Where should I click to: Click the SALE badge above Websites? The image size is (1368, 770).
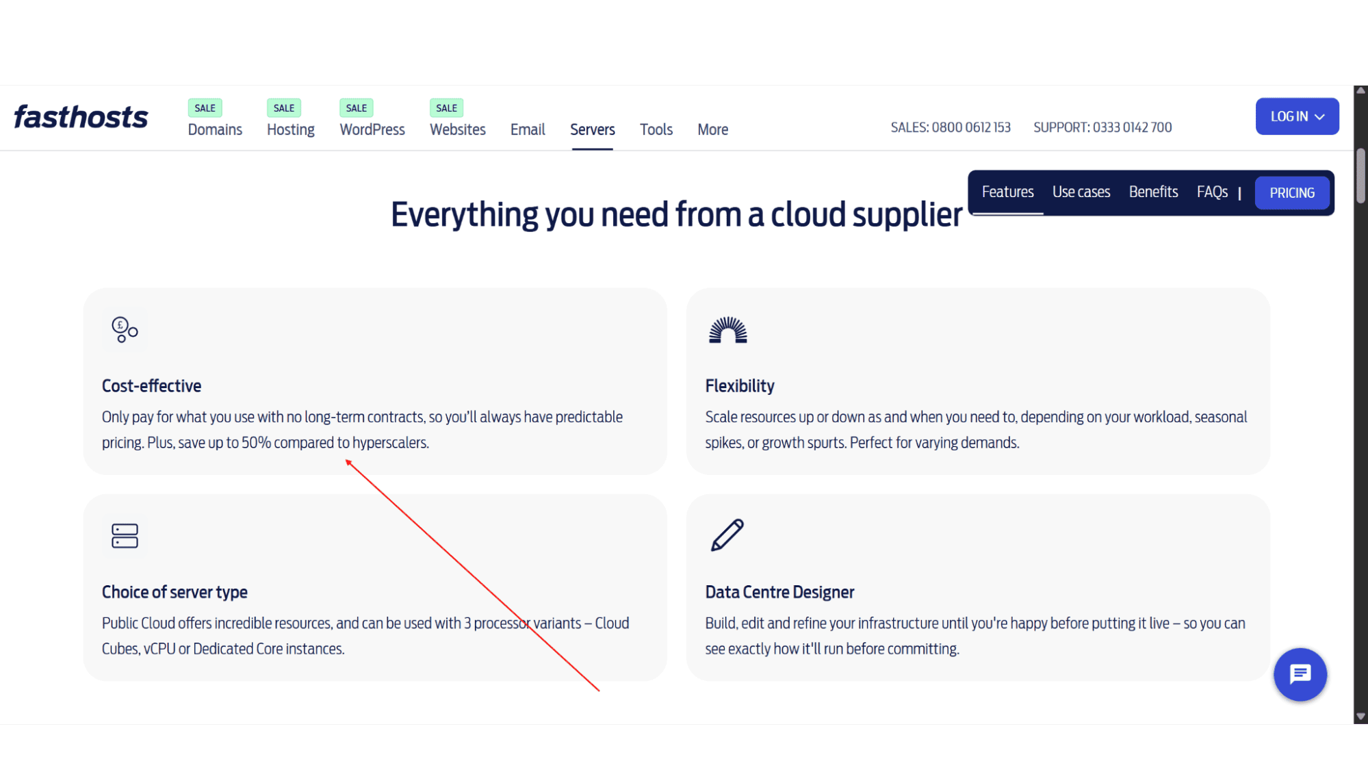coord(446,108)
